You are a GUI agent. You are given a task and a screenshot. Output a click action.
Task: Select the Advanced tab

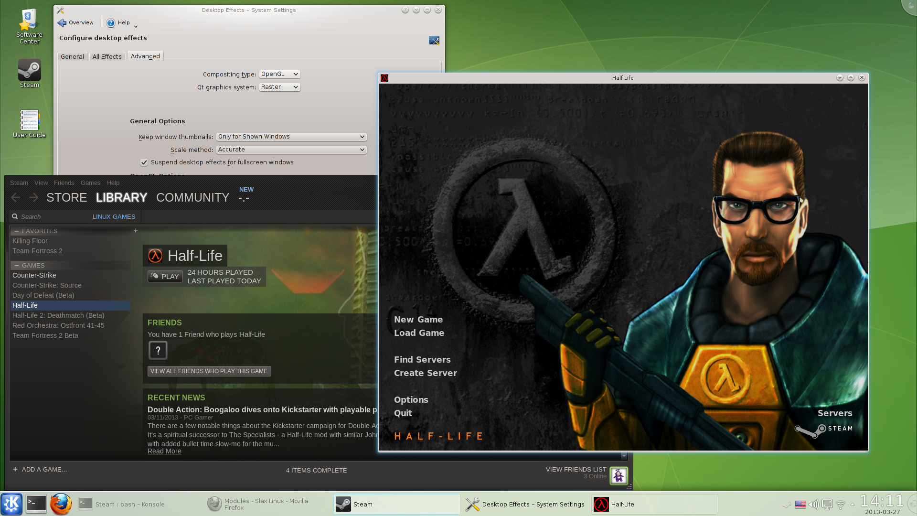click(x=145, y=56)
